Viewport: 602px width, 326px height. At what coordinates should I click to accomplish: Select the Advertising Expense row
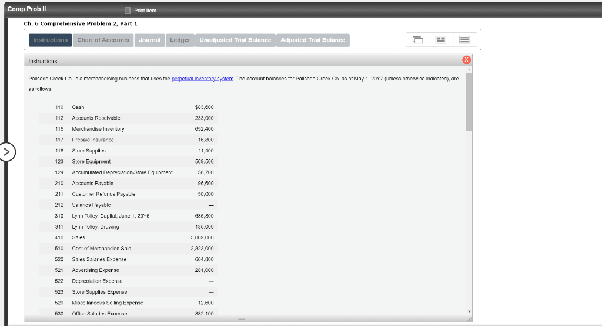(128, 270)
